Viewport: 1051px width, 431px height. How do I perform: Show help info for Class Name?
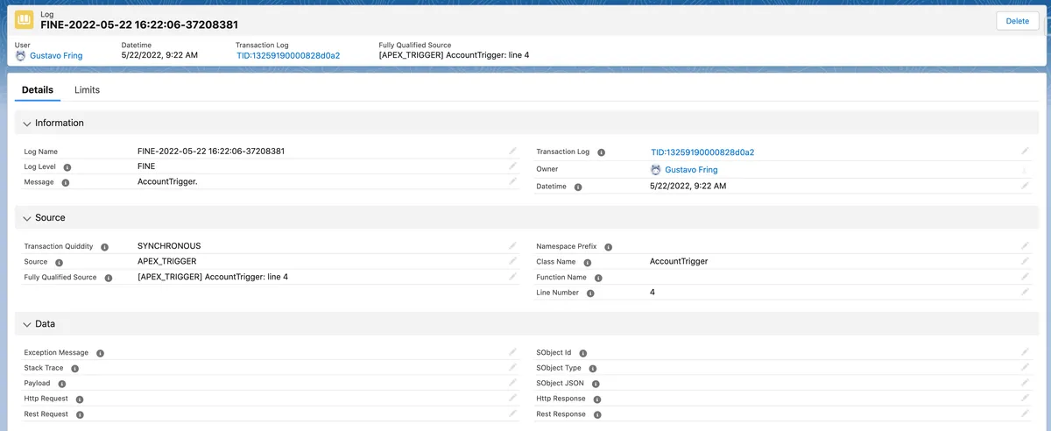[x=588, y=263]
